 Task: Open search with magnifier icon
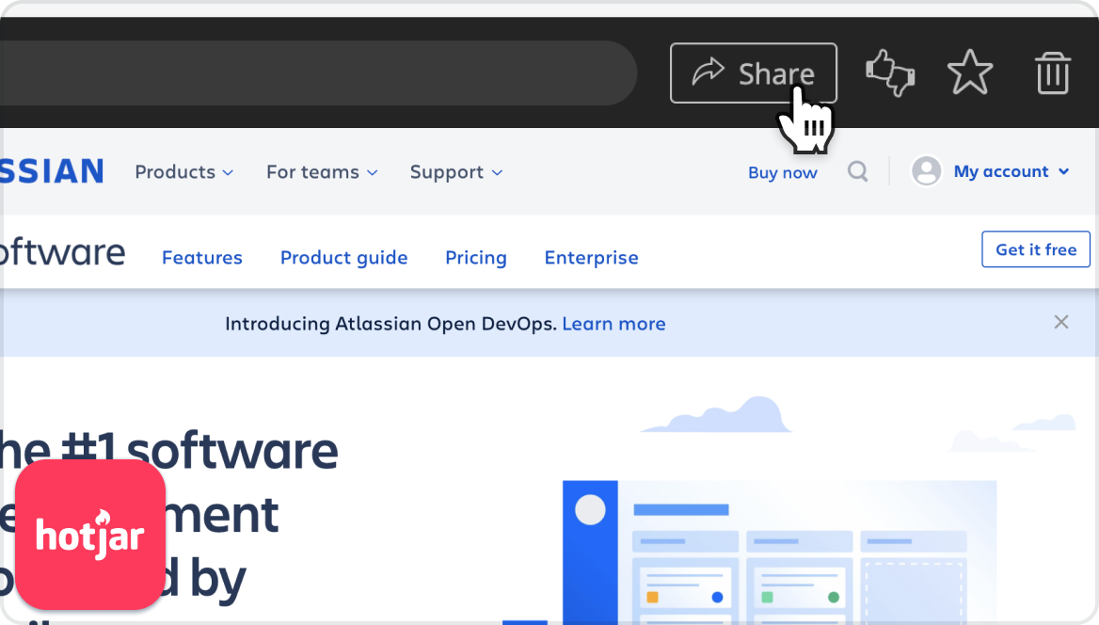pos(858,171)
